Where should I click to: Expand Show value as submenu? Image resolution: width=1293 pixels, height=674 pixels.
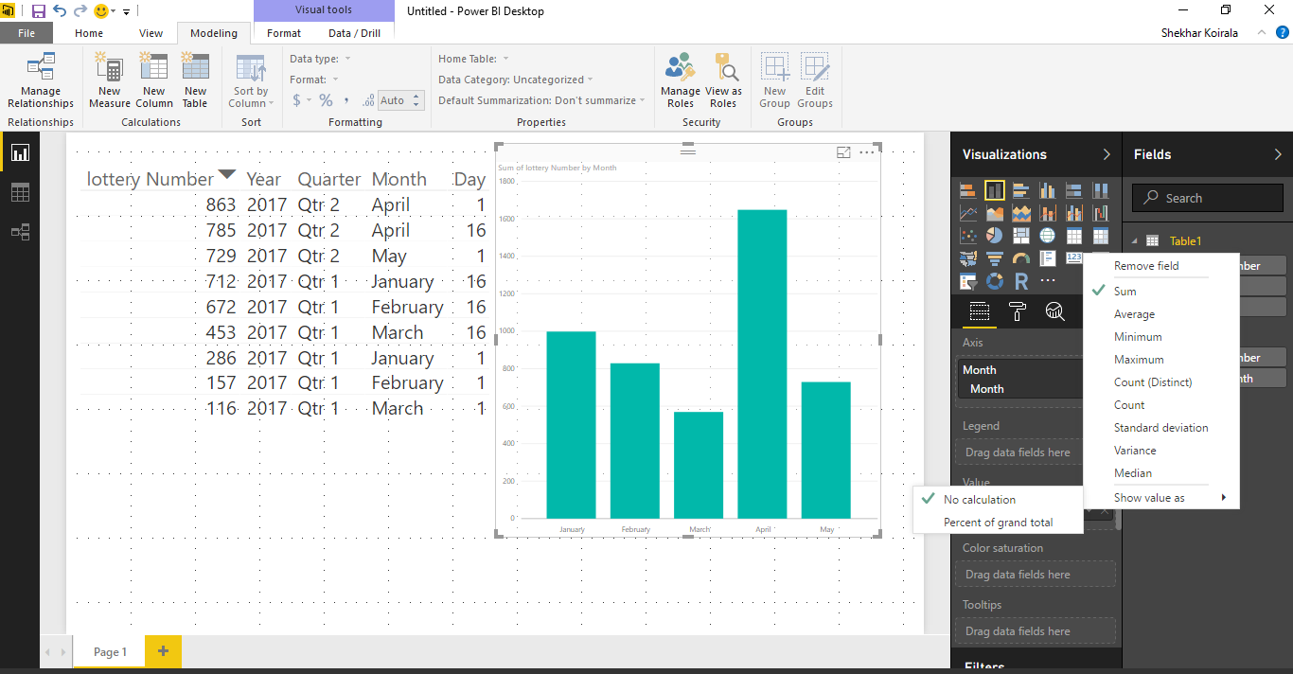pos(1161,498)
